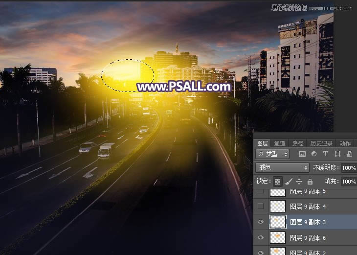
Task: Lock all layer attributes with padlock
Action: tap(309, 181)
